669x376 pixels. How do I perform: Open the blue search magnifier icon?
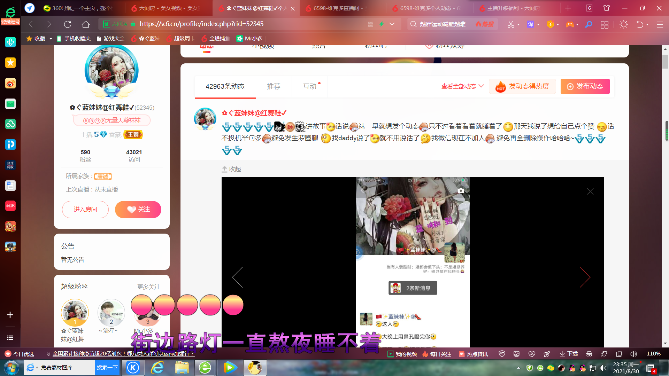589,24
